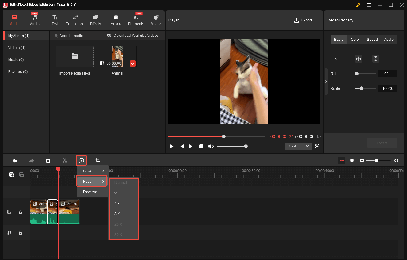Adjust the player volume slider
Screen dimensions: 407x260
(232, 146)
